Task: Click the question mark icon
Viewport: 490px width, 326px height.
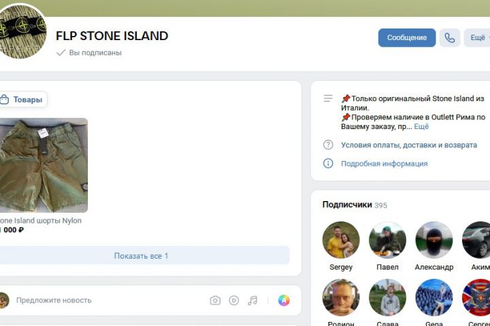Action: 328,145
